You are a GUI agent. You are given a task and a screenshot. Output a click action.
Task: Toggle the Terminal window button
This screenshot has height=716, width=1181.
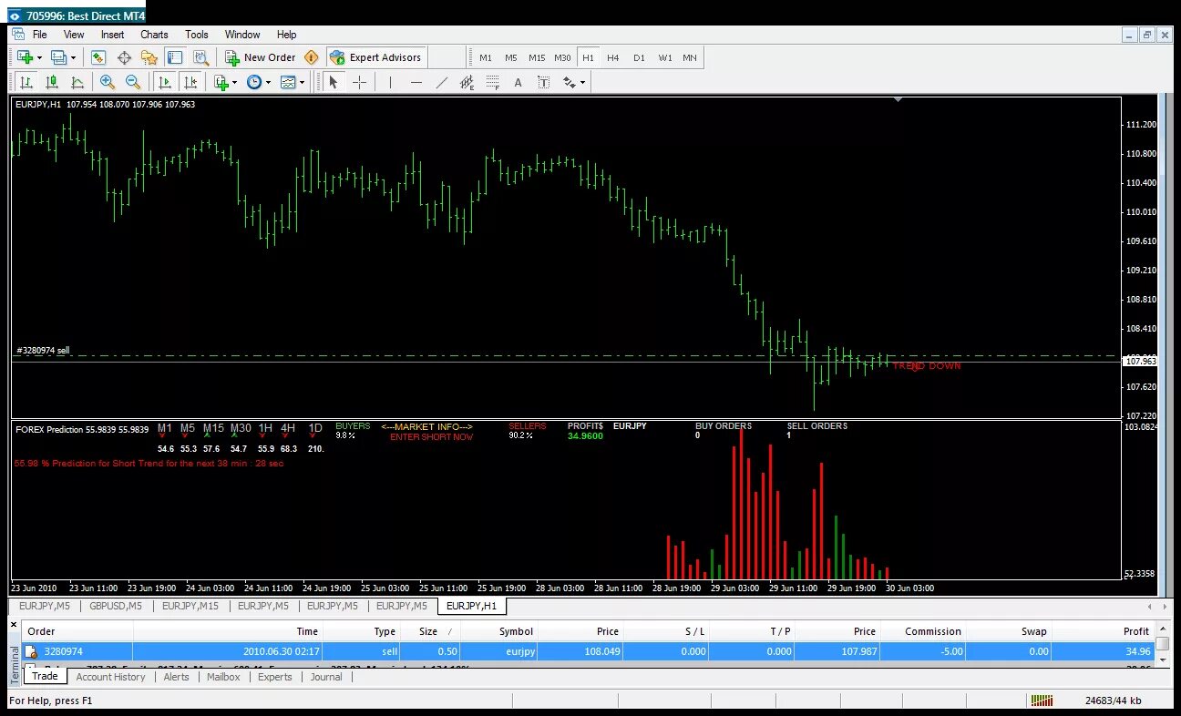point(175,57)
